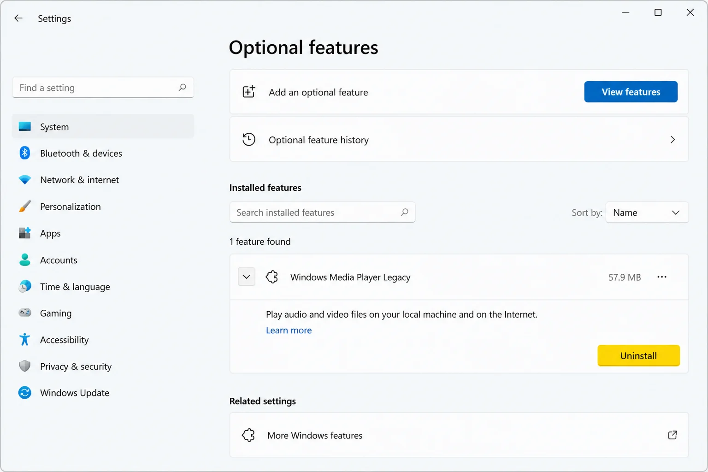Click the magnifier in Find a setting
Screen dimensions: 708x472
pos(183,87)
